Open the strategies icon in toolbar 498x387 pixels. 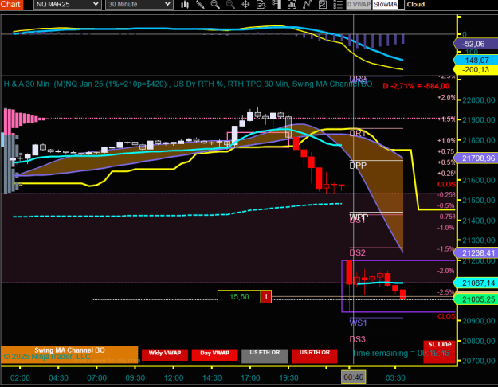(323, 5)
